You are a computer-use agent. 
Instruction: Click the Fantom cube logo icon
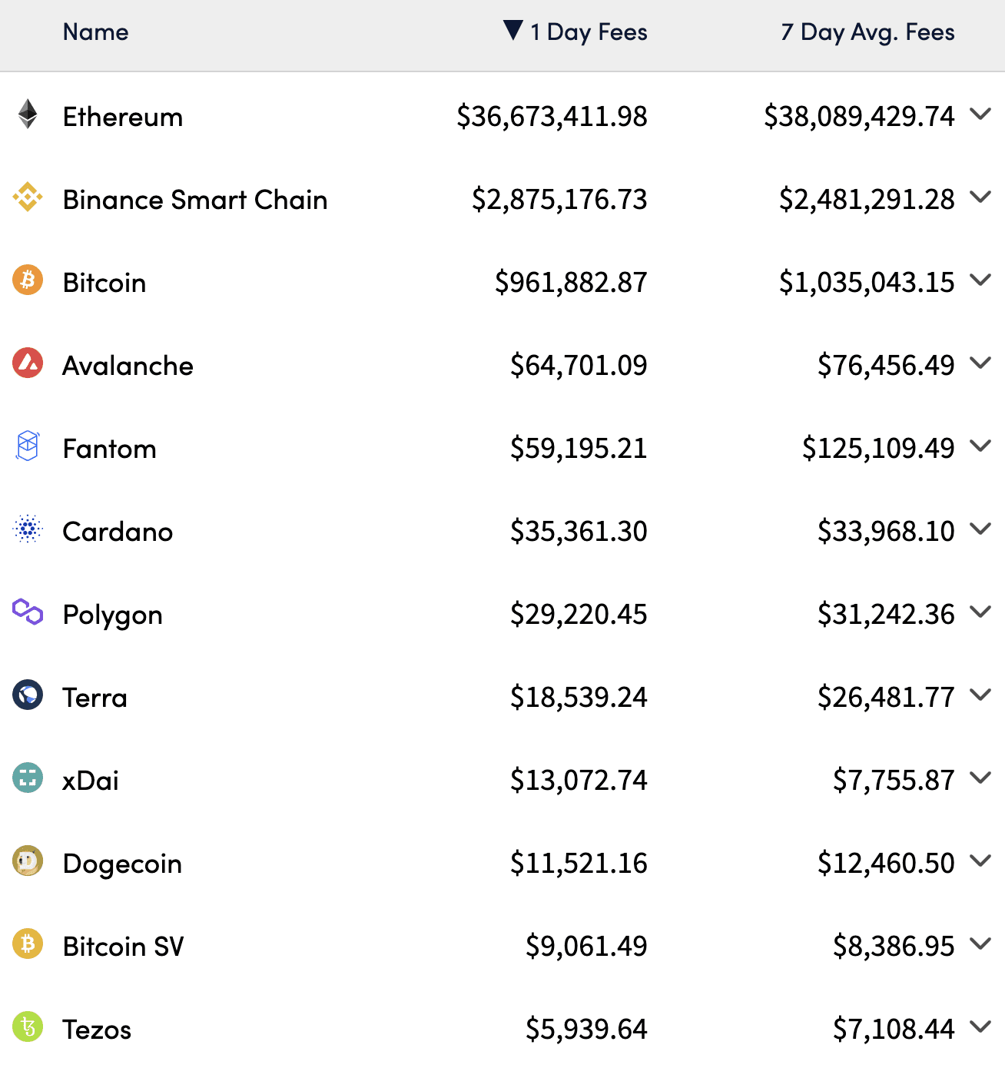28,446
